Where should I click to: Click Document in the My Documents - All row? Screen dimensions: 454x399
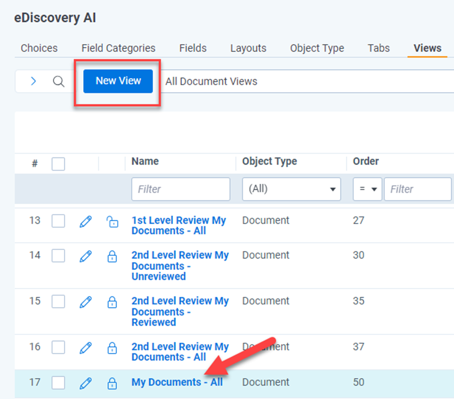click(266, 382)
